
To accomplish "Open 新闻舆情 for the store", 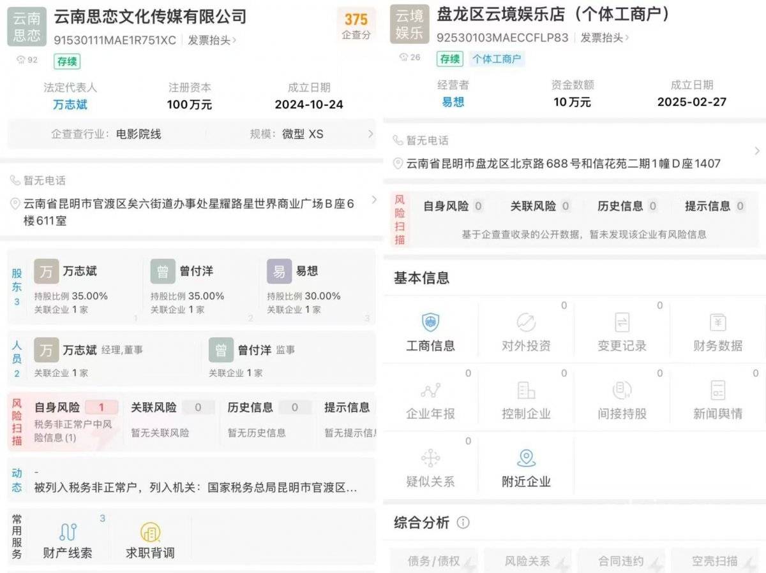I will click(x=717, y=402).
